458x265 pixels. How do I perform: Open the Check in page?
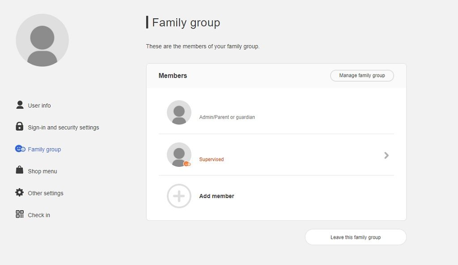coord(39,215)
